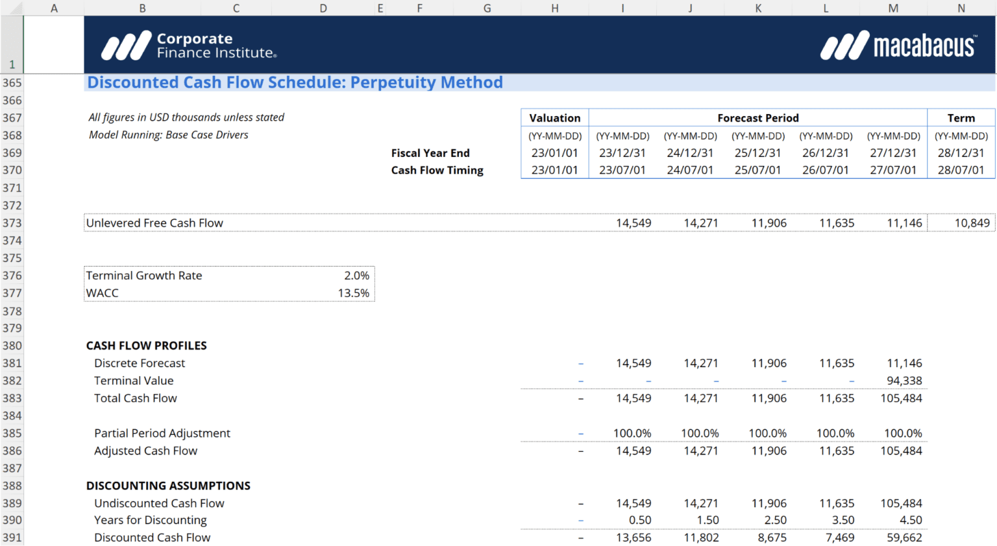Click the Forecast Period header

(757, 117)
